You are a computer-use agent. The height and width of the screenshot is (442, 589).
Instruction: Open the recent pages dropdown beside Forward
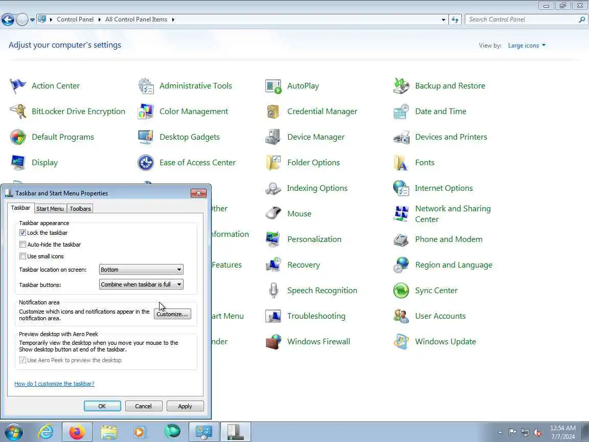coord(32,19)
